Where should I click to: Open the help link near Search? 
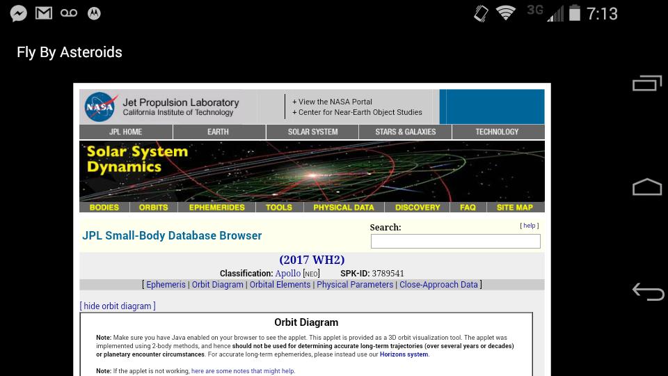coord(529,226)
